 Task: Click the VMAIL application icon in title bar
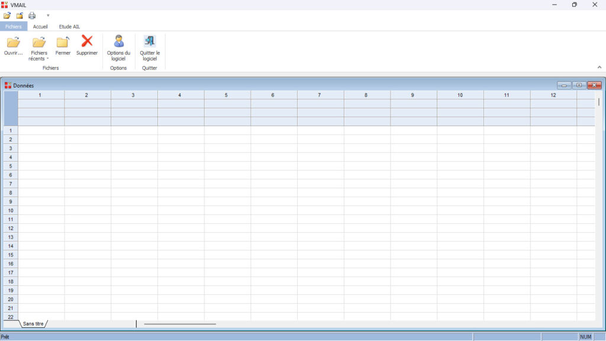[4, 5]
